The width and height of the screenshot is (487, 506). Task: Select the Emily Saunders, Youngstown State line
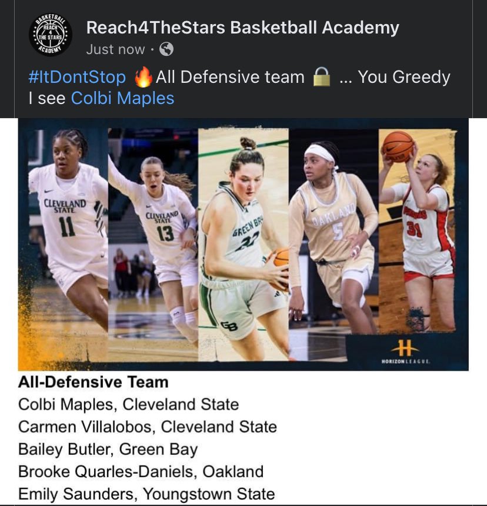coord(146,494)
